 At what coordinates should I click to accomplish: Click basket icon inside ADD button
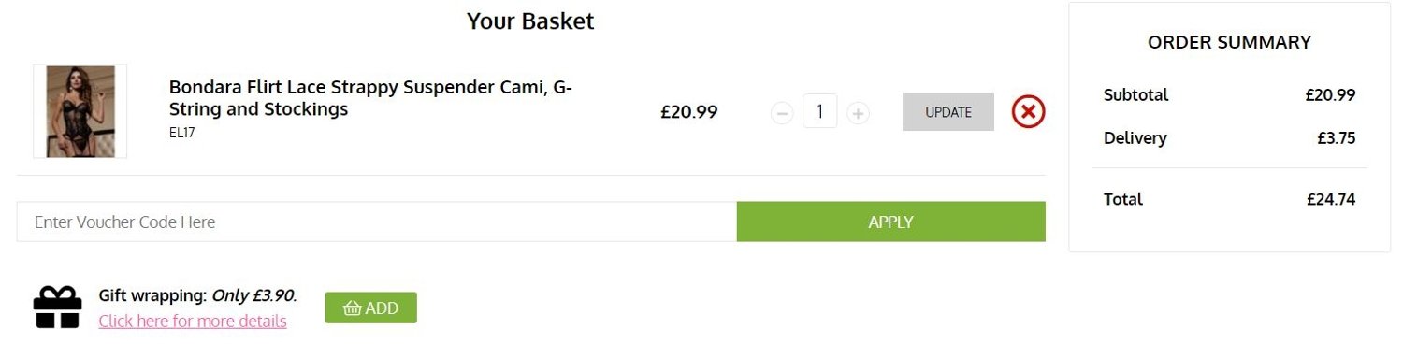(x=353, y=308)
